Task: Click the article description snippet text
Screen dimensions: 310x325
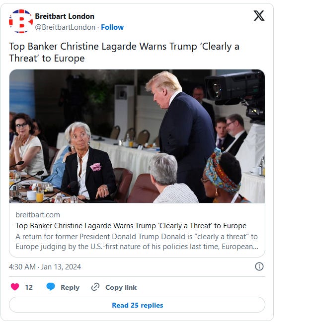Action: tap(137, 242)
